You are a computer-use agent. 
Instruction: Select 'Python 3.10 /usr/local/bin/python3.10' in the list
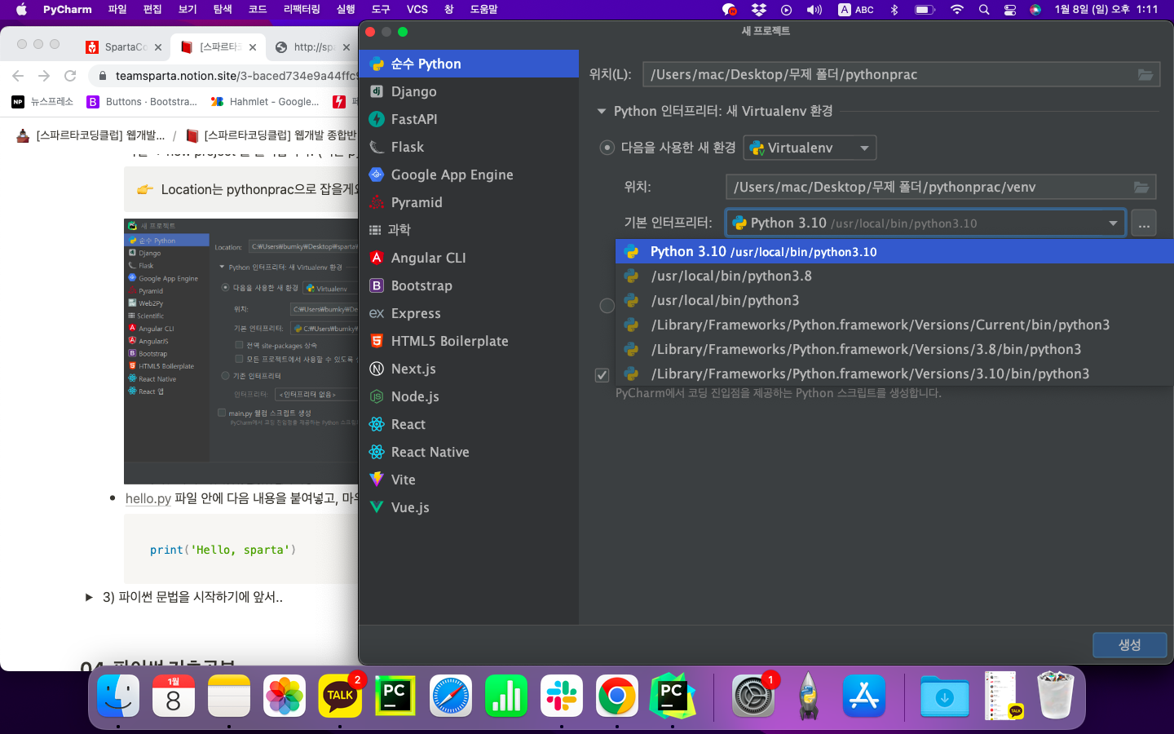click(894, 252)
